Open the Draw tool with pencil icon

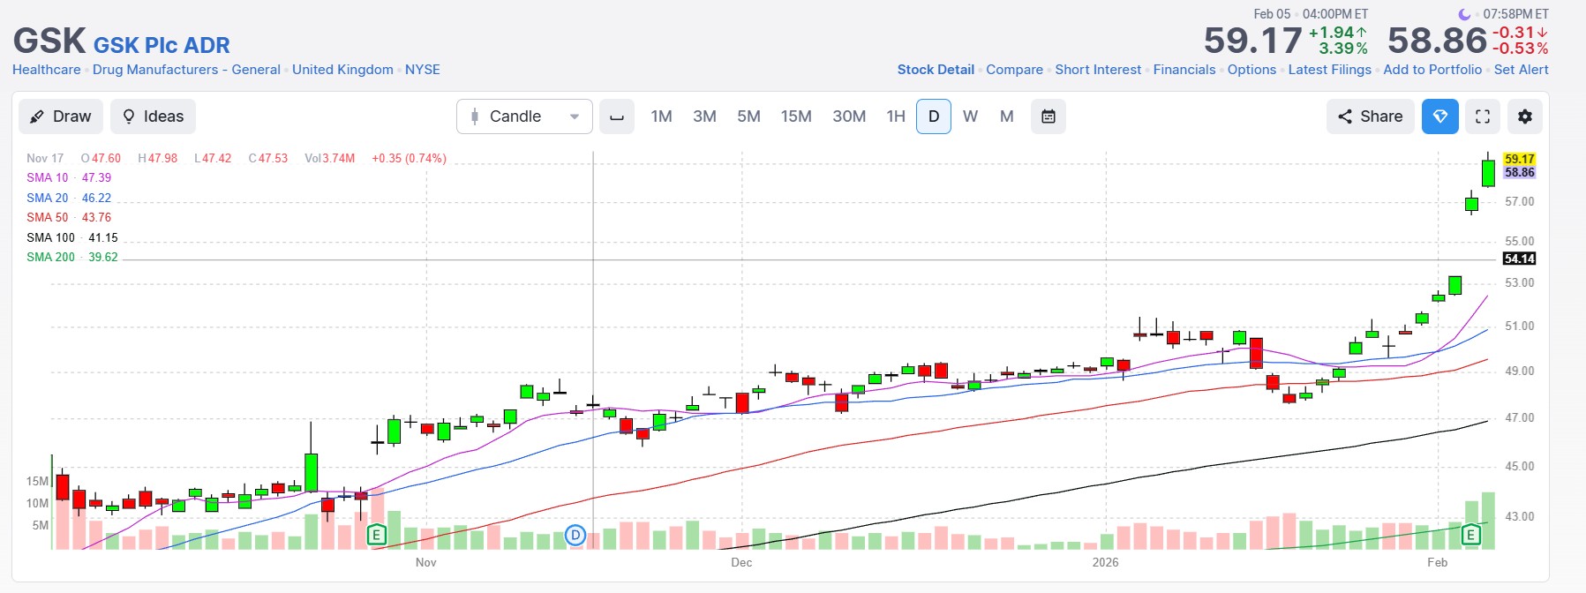coord(61,116)
